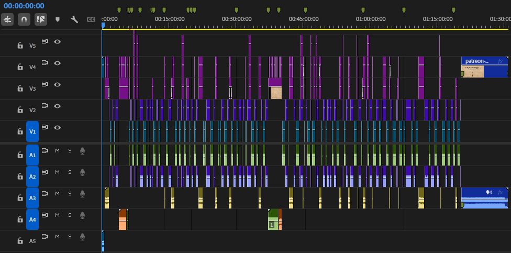Hide V1 track output eye

coord(58,127)
